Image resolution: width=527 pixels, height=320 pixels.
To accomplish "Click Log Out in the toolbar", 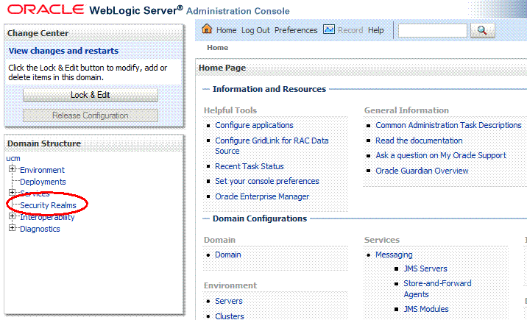I will [255, 30].
